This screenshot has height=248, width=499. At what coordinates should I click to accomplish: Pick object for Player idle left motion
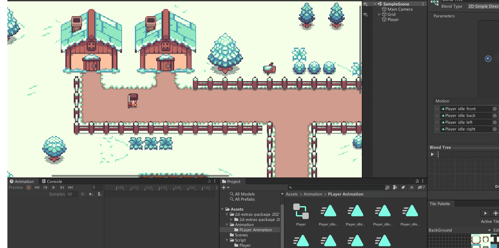495,122
